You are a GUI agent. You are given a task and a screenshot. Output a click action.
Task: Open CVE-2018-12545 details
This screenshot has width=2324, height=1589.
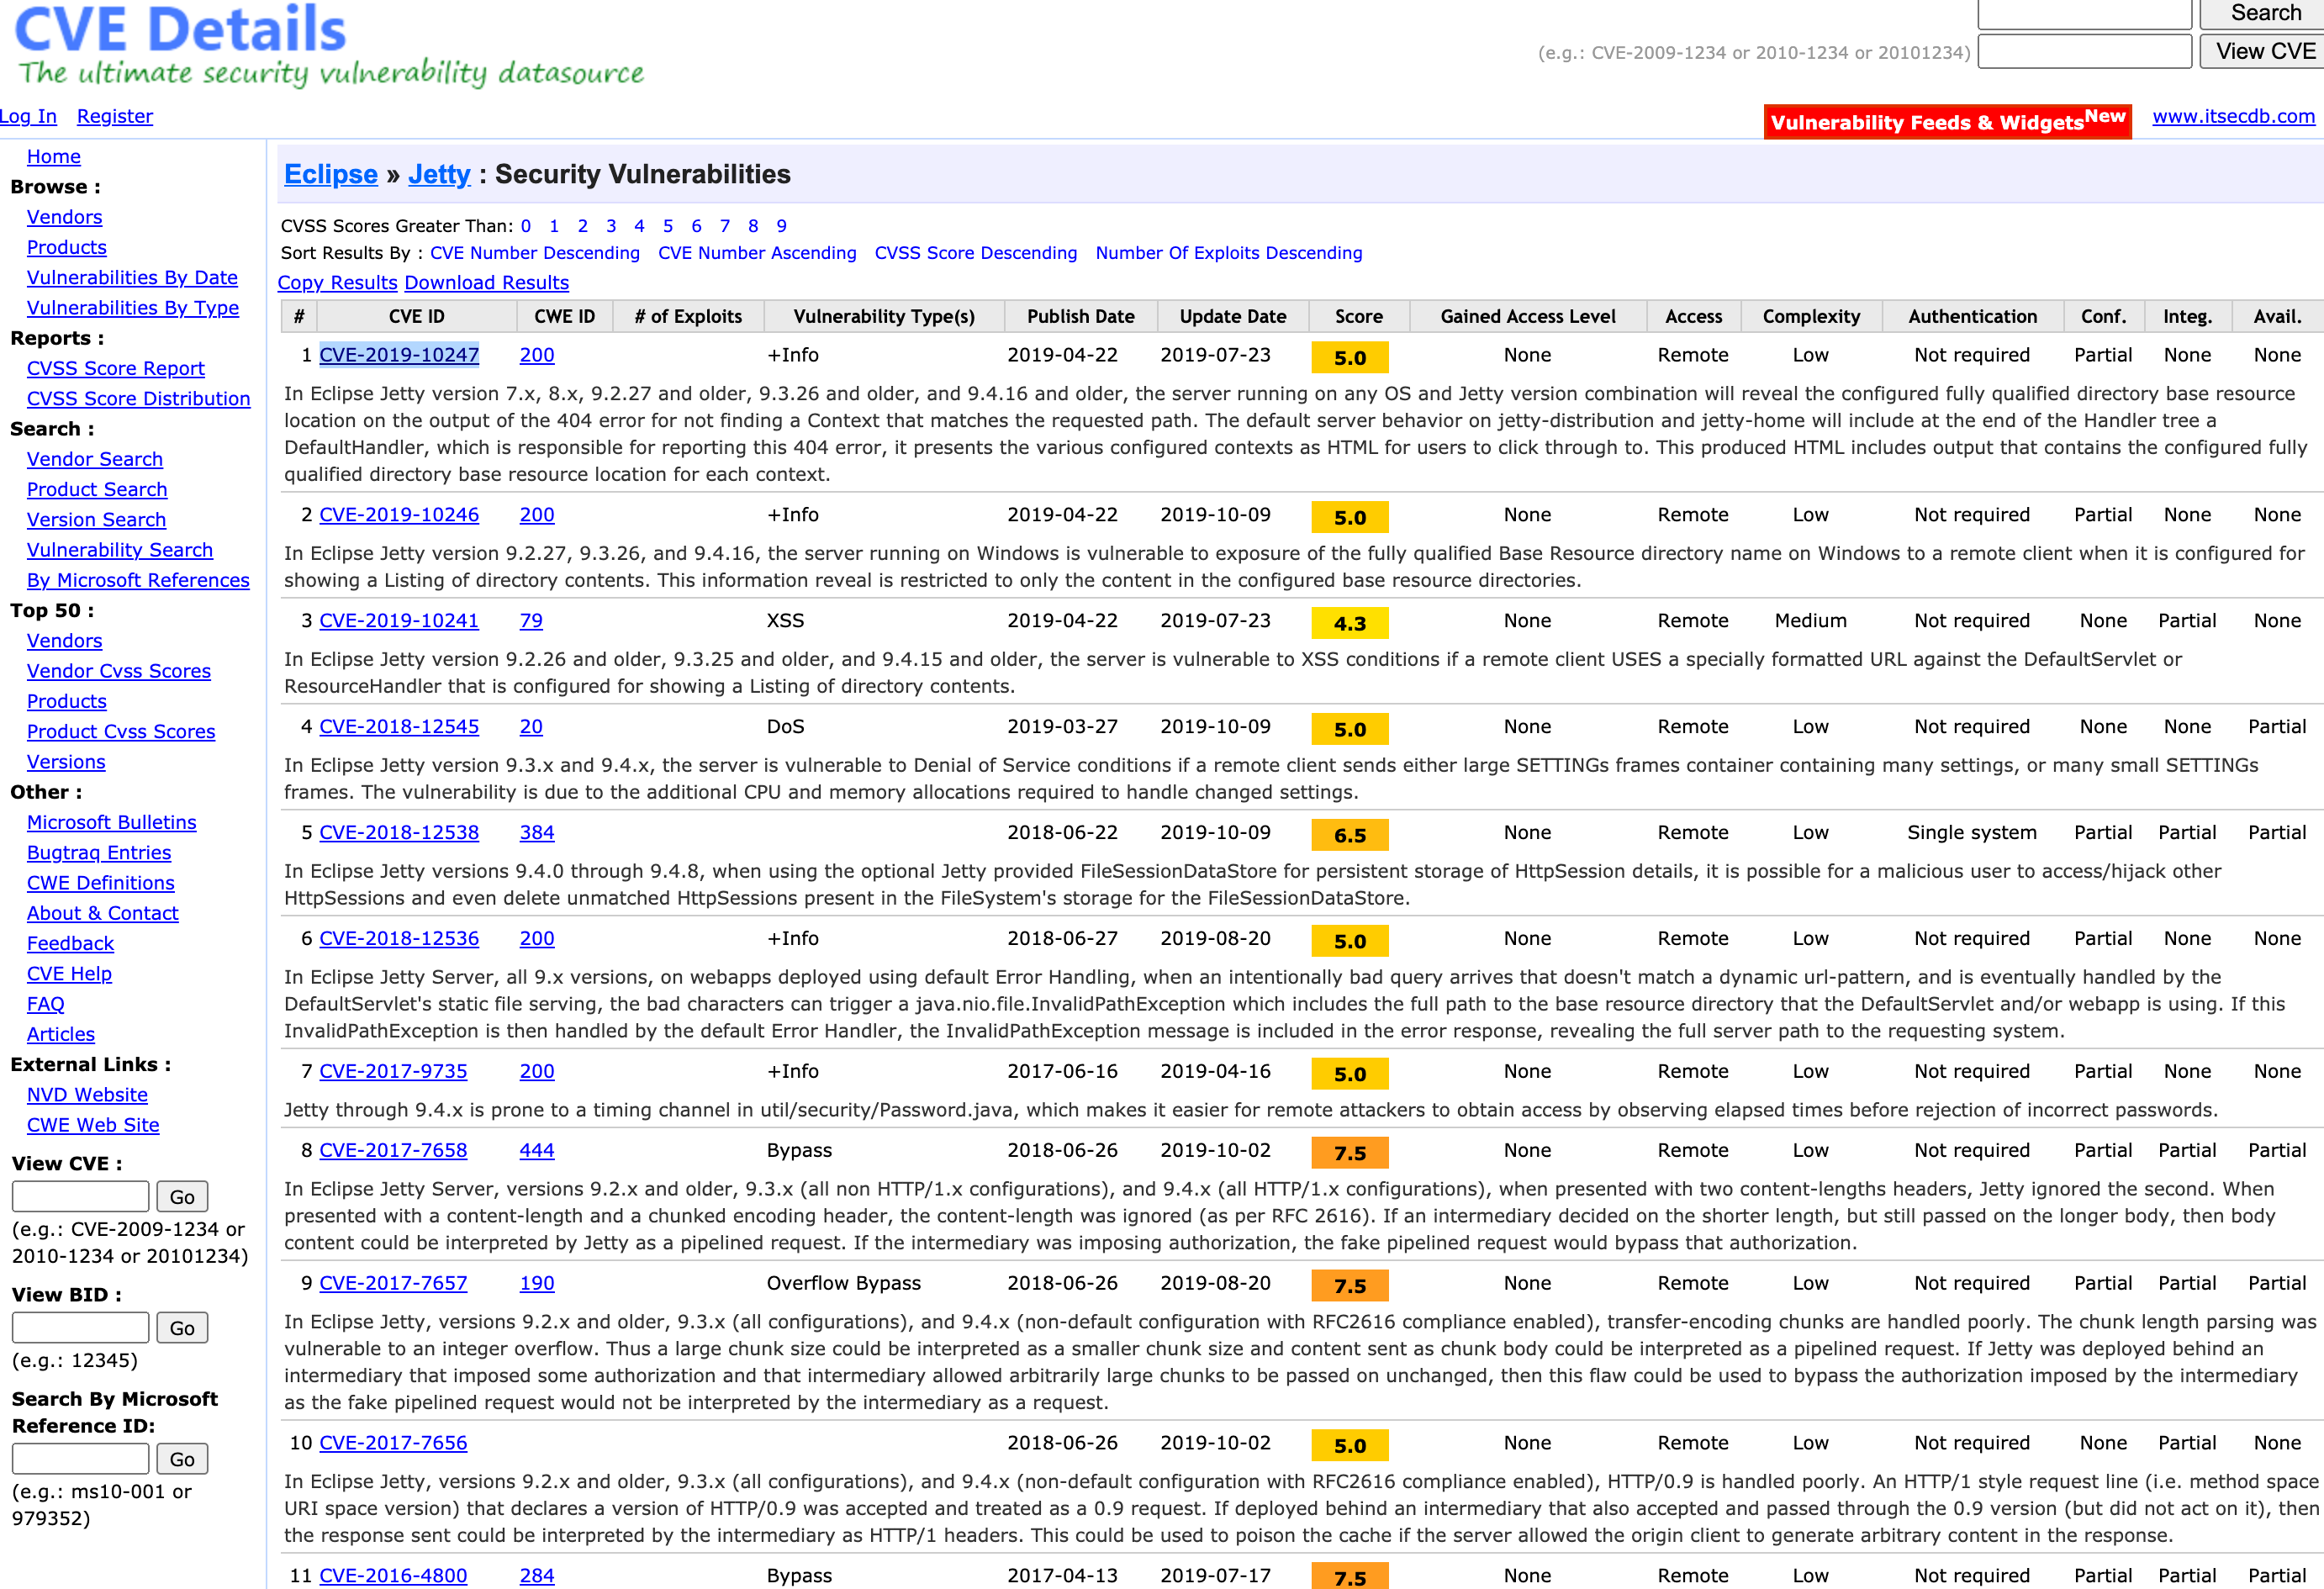pos(399,727)
